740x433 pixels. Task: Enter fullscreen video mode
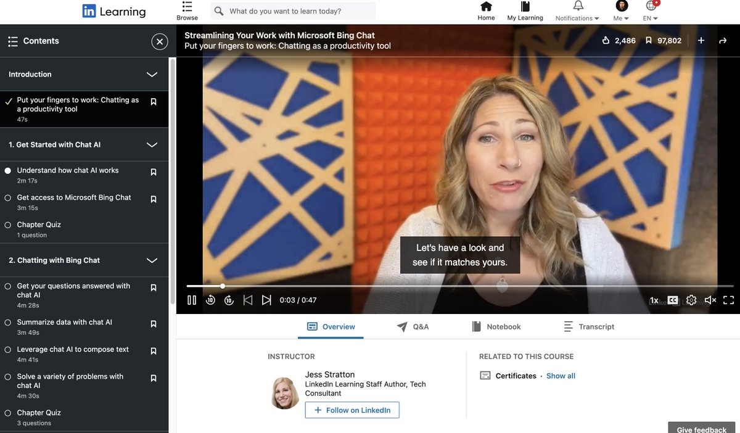pos(728,300)
